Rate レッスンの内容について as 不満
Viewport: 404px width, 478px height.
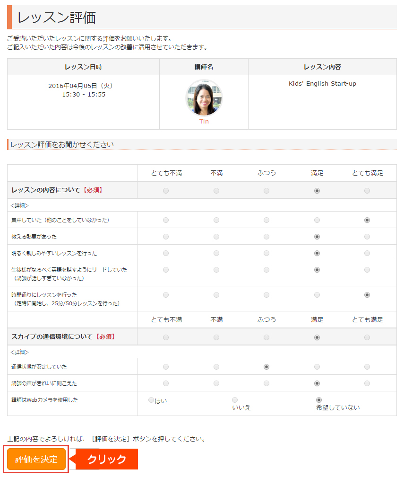[x=216, y=191]
